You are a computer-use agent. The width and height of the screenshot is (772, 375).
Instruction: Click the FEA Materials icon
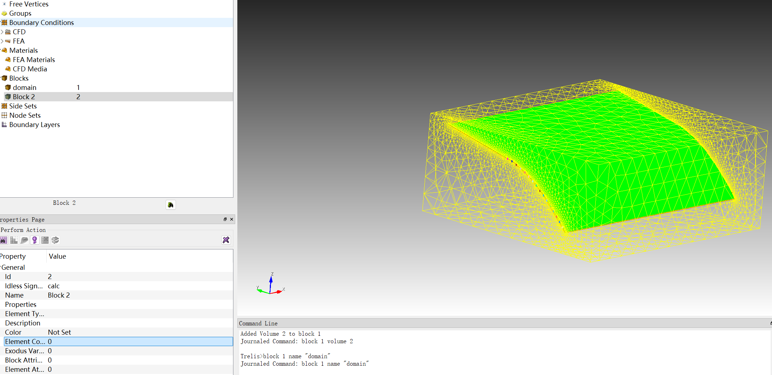[8, 60]
